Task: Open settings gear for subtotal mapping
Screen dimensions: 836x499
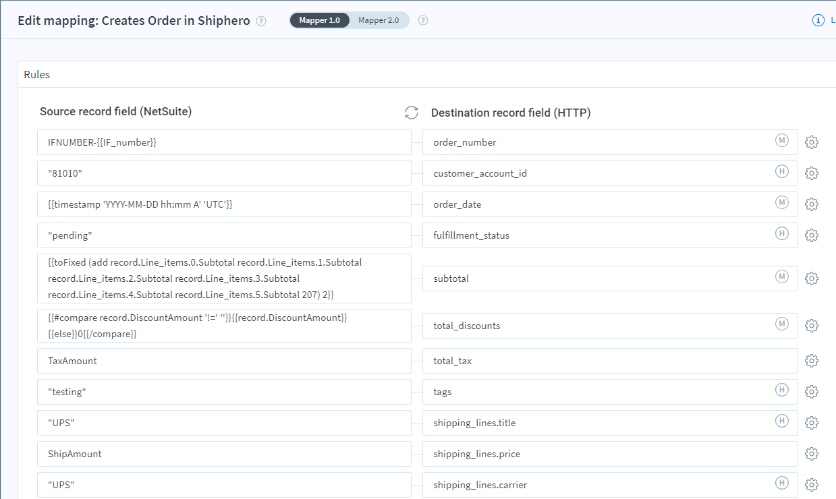Action: 811,278
